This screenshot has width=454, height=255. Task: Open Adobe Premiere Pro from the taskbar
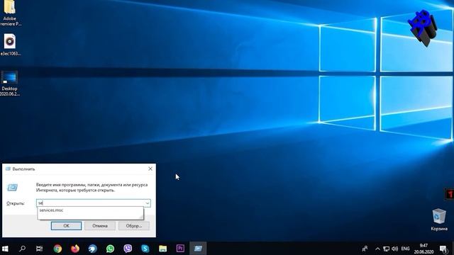[180, 249]
